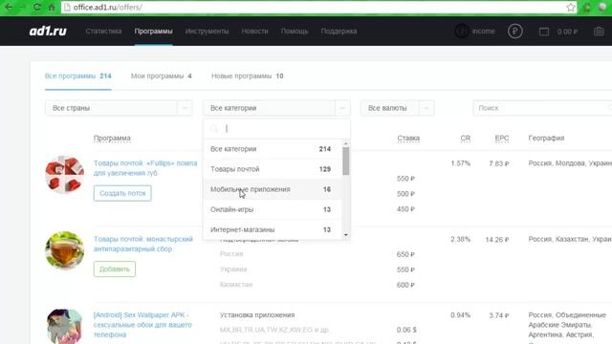Screen dimensions: 612x344
Task: Click the briefcase icon in header
Action: pyautogui.click(x=599, y=32)
